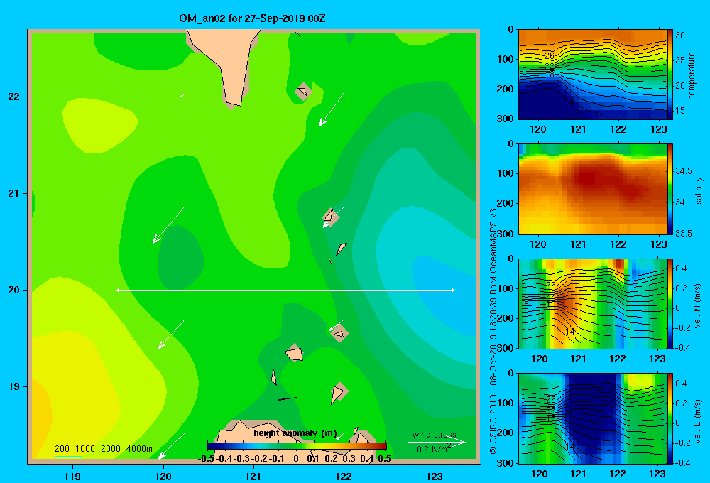Click the vel. N color scale bar
Viewport: 710px width, 483px height.
(670, 303)
